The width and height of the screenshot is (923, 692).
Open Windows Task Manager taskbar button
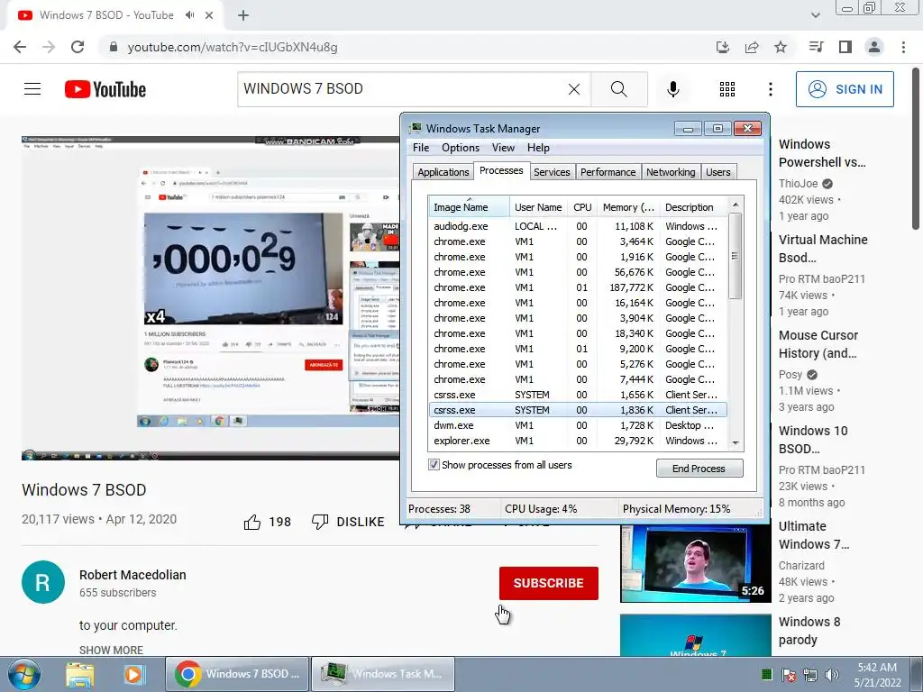[x=382, y=674]
